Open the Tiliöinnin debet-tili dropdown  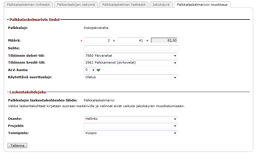(x=130, y=56)
